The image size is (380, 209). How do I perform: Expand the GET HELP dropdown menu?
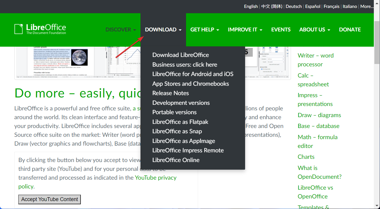pos(205,29)
